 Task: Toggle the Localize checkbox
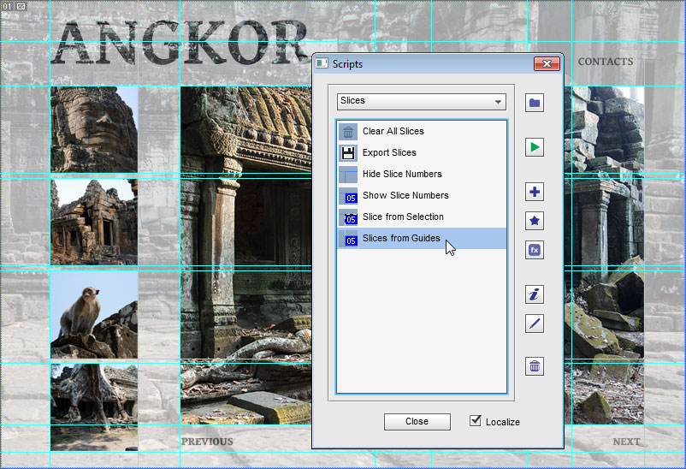pyautogui.click(x=475, y=420)
